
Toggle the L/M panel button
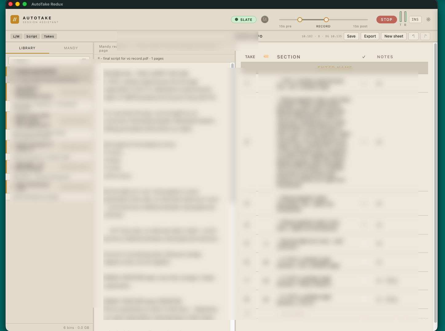[x=16, y=36]
